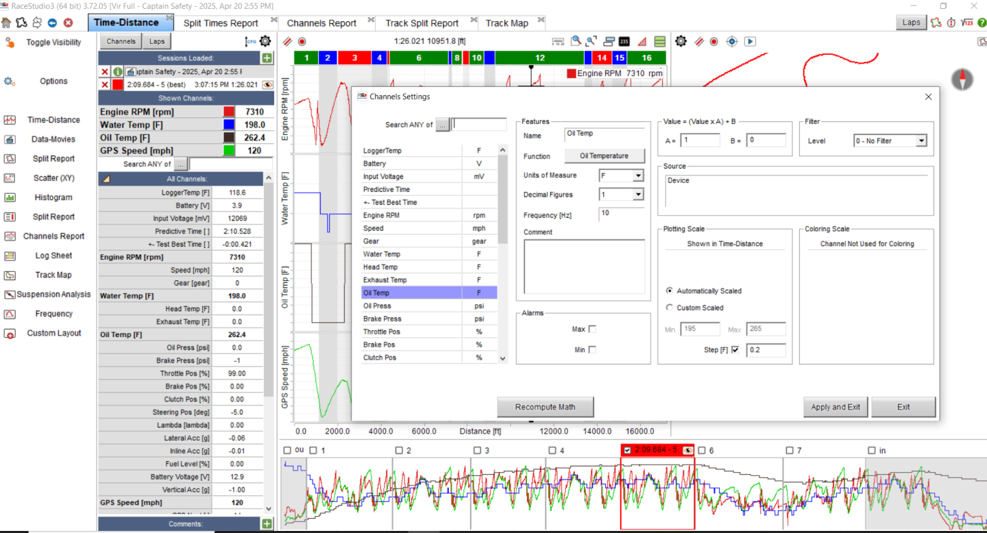Click the Laps button at top right
The height and width of the screenshot is (533, 987).
(x=912, y=23)
